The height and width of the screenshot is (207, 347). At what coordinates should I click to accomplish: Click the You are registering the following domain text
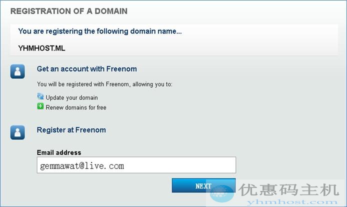pyautogui.click(x=100, y=31)
